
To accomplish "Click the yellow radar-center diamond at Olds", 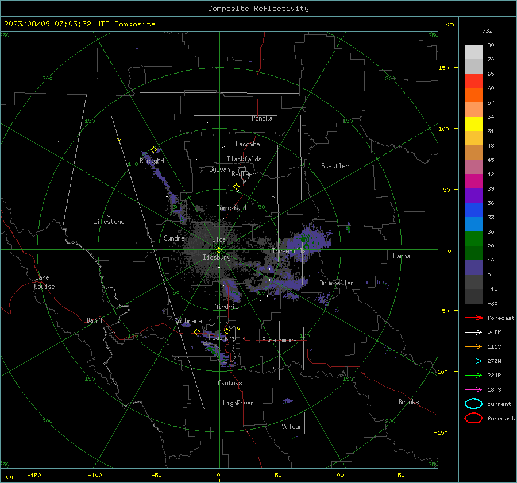I will [x=219, y=250].
